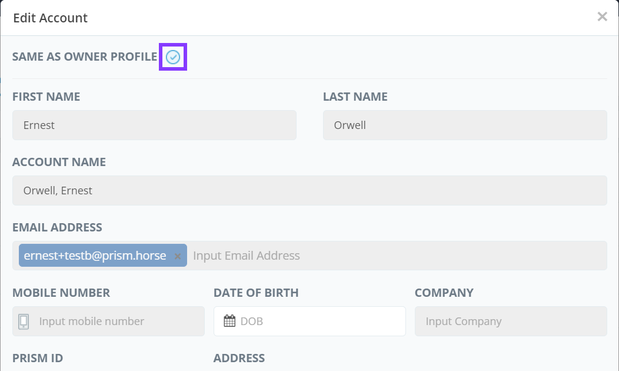
Task: Click the Prism ID label
Action: [38, 358]
